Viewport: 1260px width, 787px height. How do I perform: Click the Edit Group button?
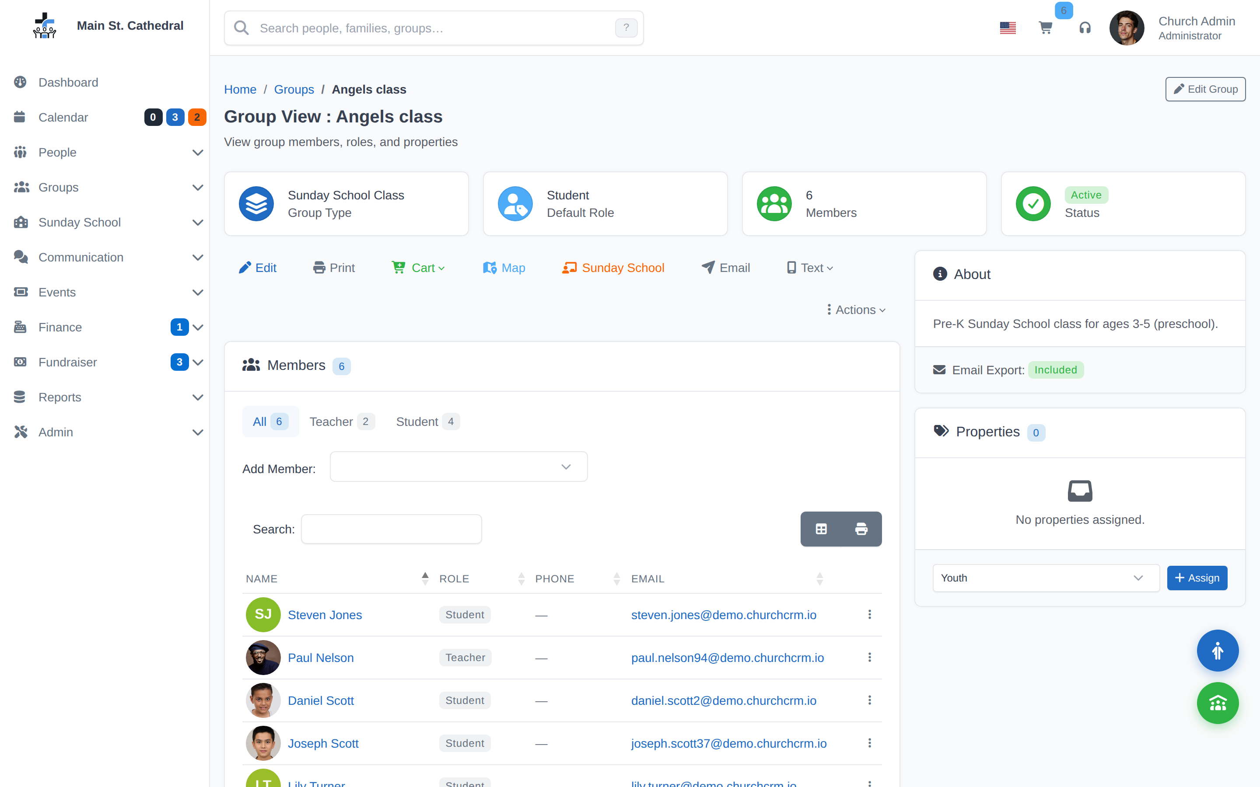point(1205,89)
